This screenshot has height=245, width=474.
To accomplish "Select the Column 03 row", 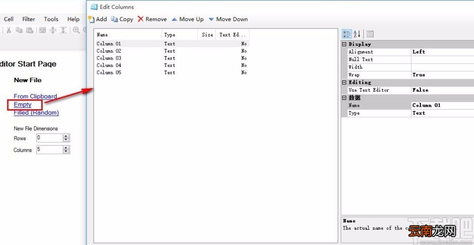I will tap(172, 58).
